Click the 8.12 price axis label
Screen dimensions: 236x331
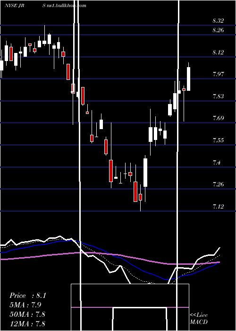click(218, 52)
